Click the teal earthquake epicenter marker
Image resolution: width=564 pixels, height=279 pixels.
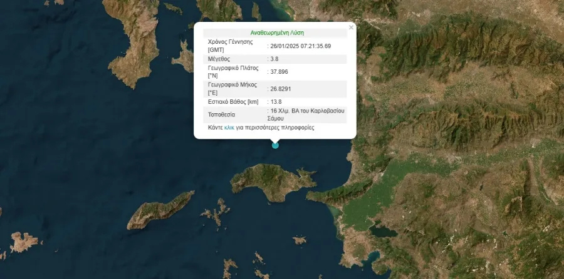point(275,145)
